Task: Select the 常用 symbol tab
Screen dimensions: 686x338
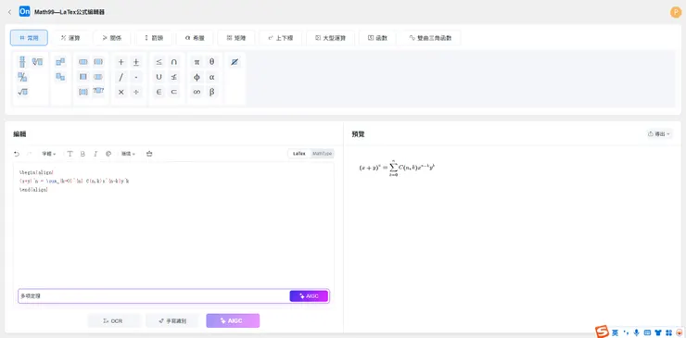Action: [29, 38]
